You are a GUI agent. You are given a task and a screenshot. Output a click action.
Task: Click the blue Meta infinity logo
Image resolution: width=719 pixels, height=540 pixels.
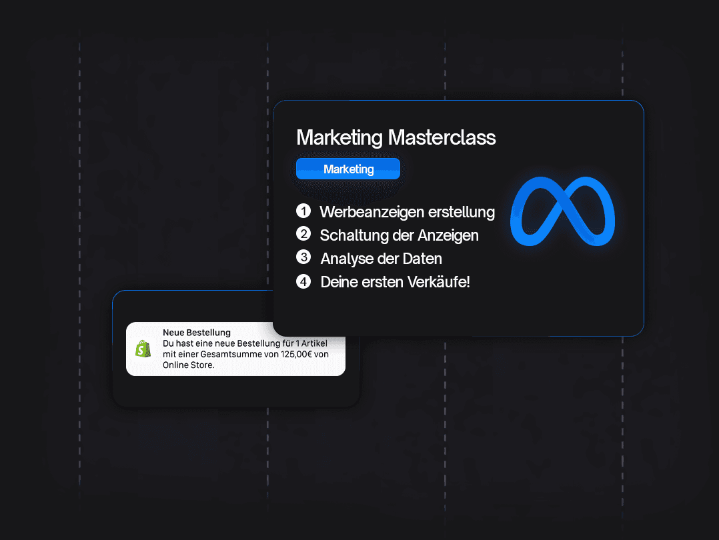pyautogui.click(x=563, y=211)
